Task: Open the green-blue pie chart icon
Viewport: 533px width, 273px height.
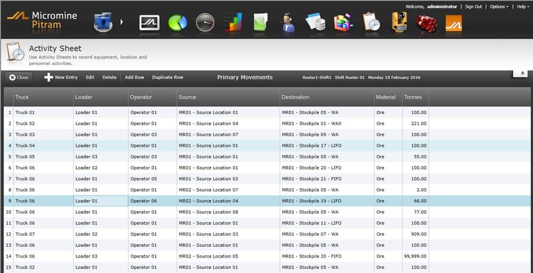Action: point(177,23)
